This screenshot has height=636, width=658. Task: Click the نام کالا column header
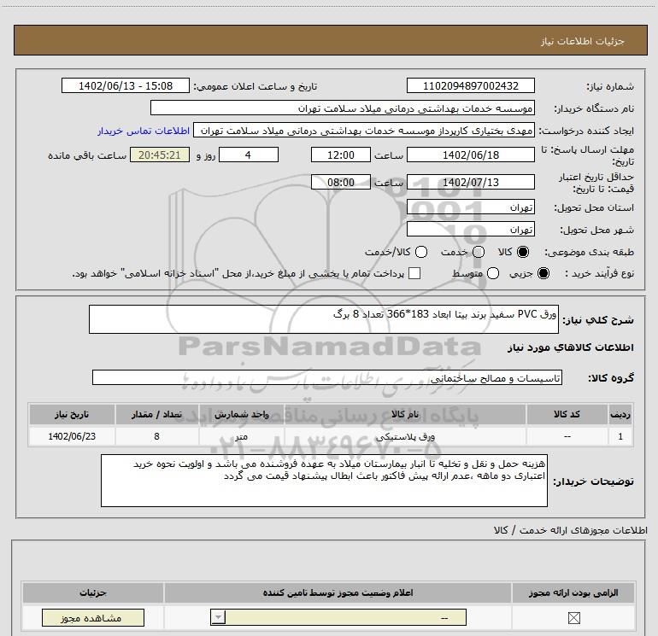click(x=405, y=414)
